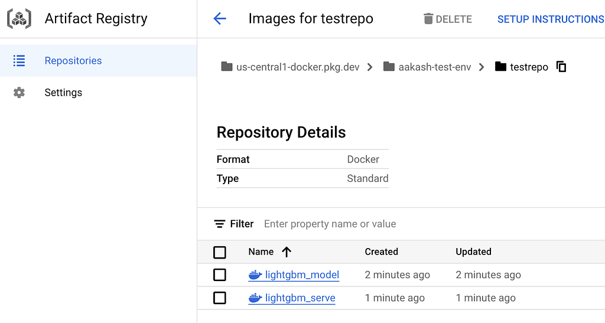Open the lightgbm_model image link
Viewport: 605px width, 323px height.
tap(302, 275)
